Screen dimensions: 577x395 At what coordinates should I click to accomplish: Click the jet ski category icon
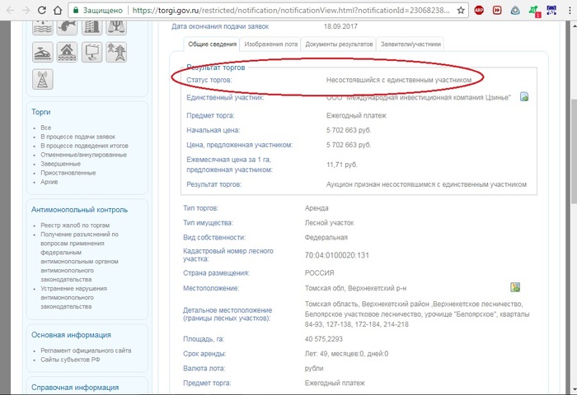point(43,52)
